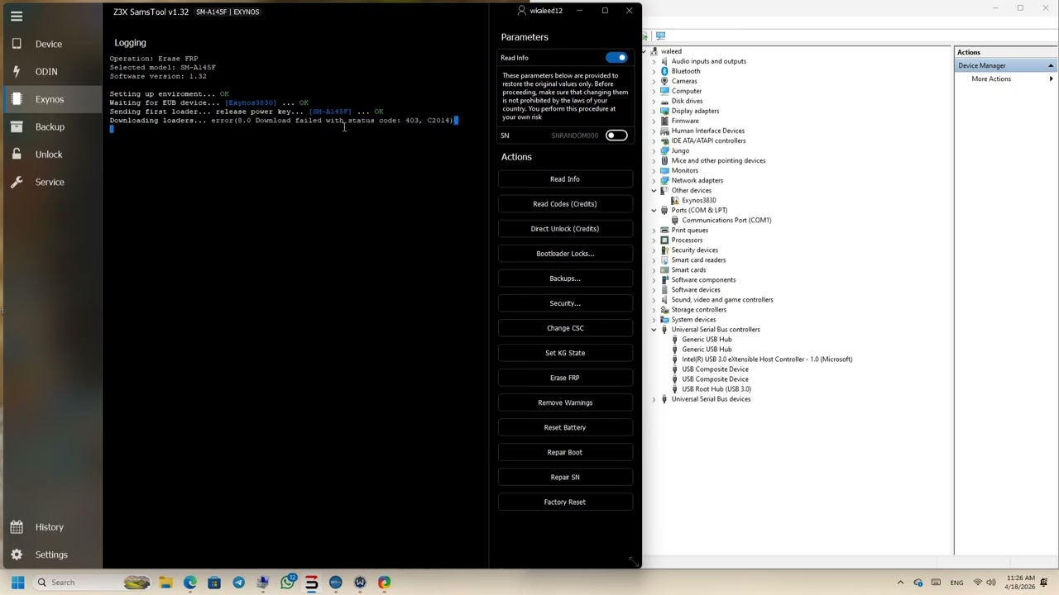Screen dimensions: 1059x595
Task: Click the scan hardware icon in Device Manager toolbar
Action: tap(661, 36)
